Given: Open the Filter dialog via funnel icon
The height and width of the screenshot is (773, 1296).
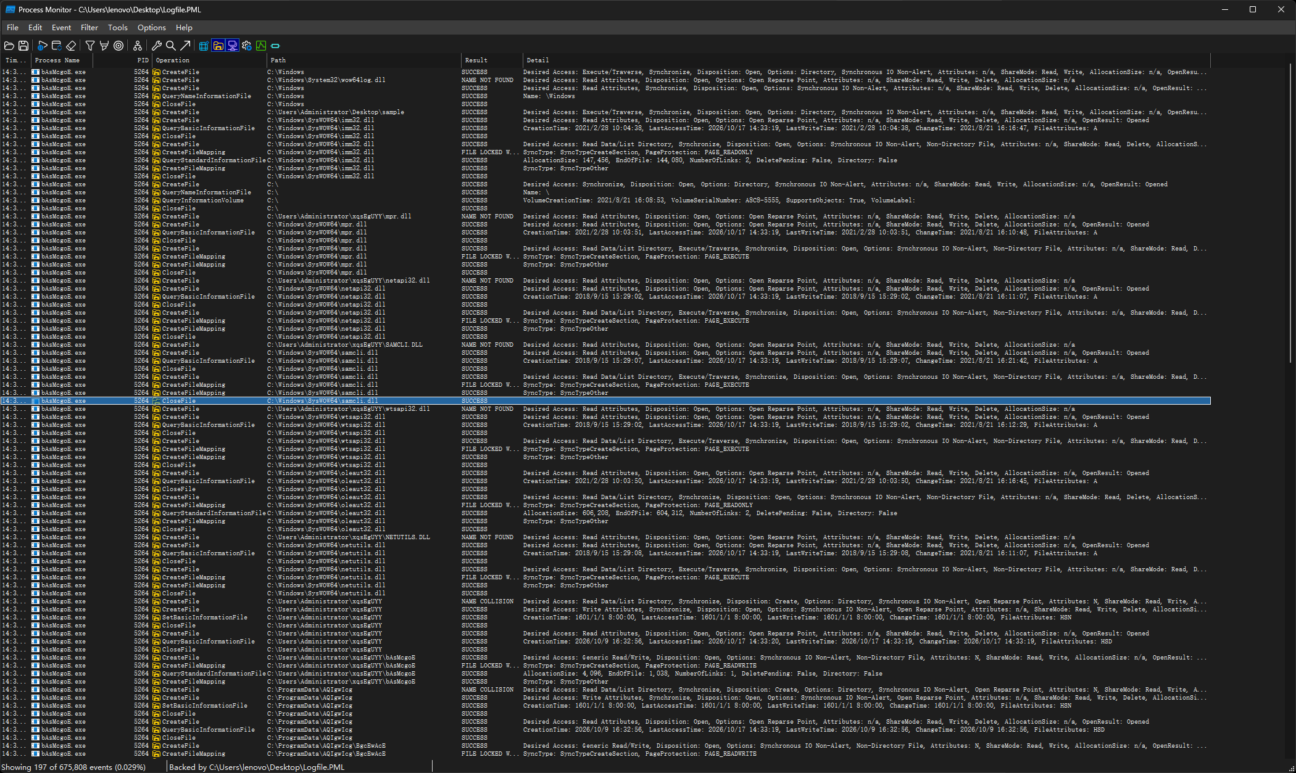Looking at the screenshot, I should click(90, 46).
